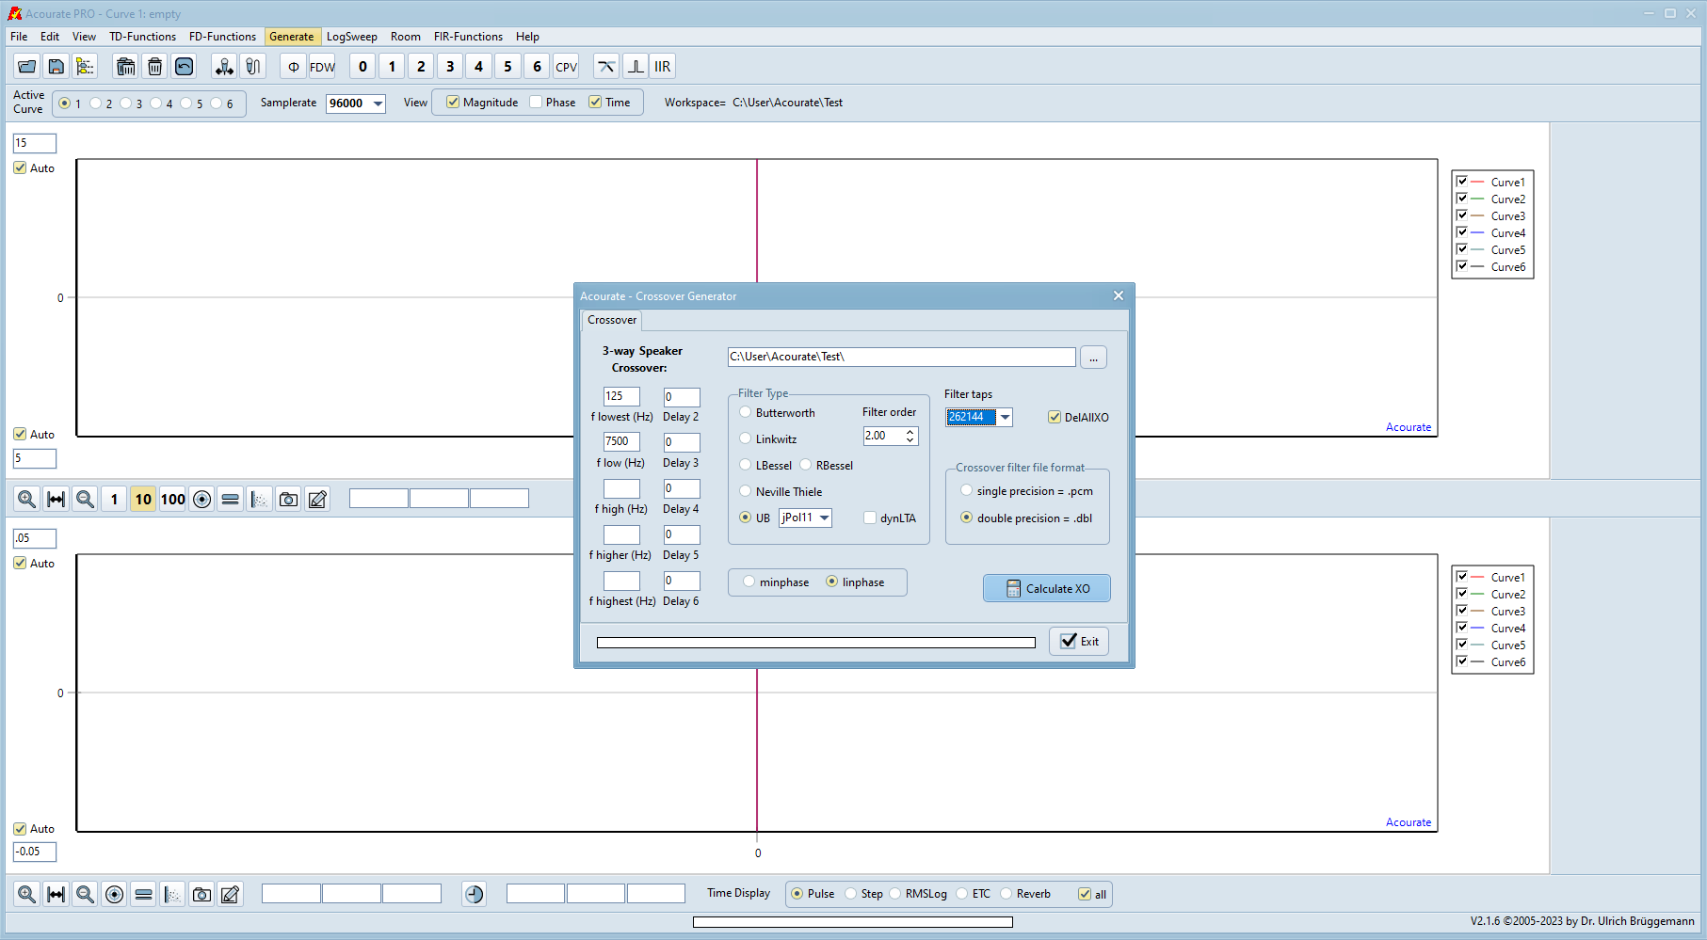This screenshot has height=940, width=1707.
Task: Click the f high (Hz) input field
Action: tap(621, 489)
